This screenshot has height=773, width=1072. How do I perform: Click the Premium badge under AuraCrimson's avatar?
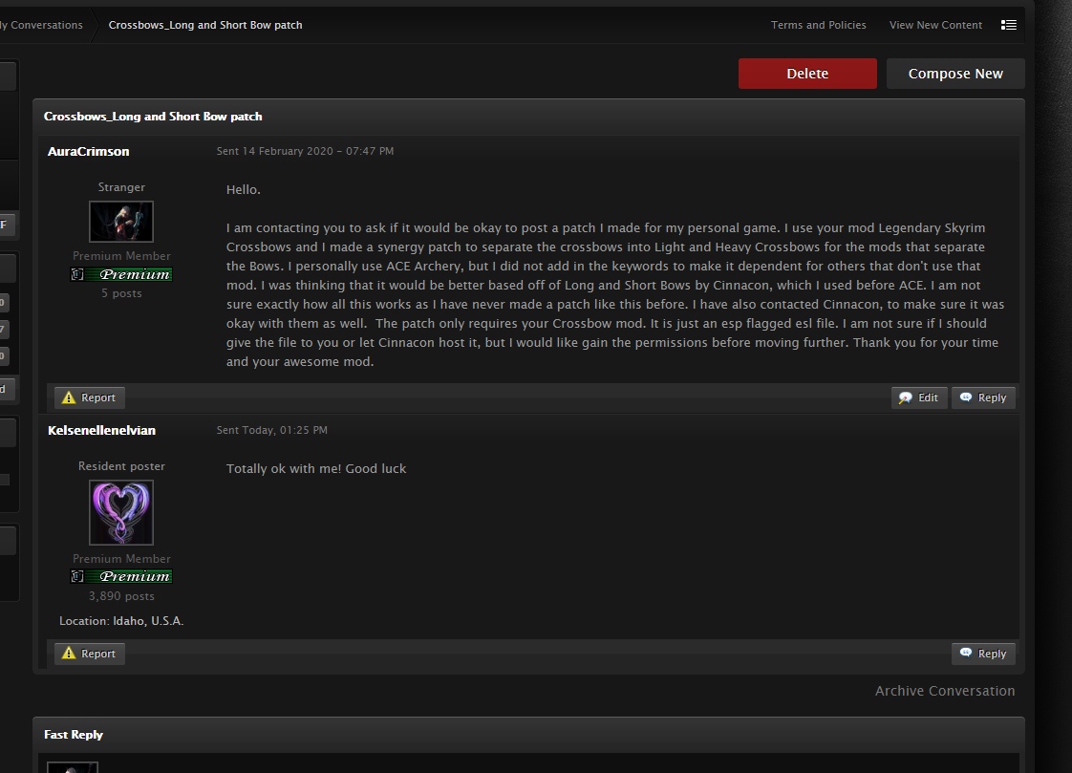121,274
